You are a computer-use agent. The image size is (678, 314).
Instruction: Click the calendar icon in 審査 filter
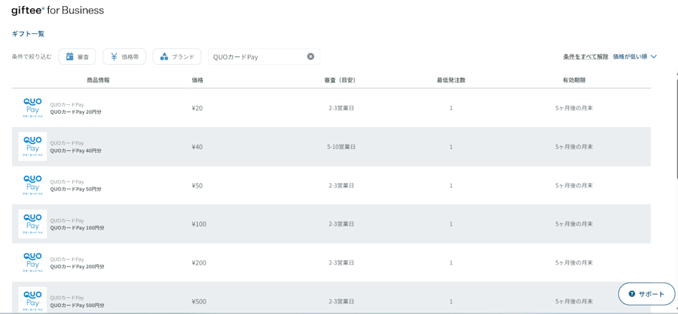pyautogui.click(x=70, y=56)
